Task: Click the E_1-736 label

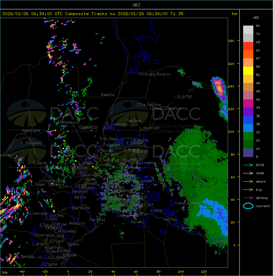Action: coord(185,97)
